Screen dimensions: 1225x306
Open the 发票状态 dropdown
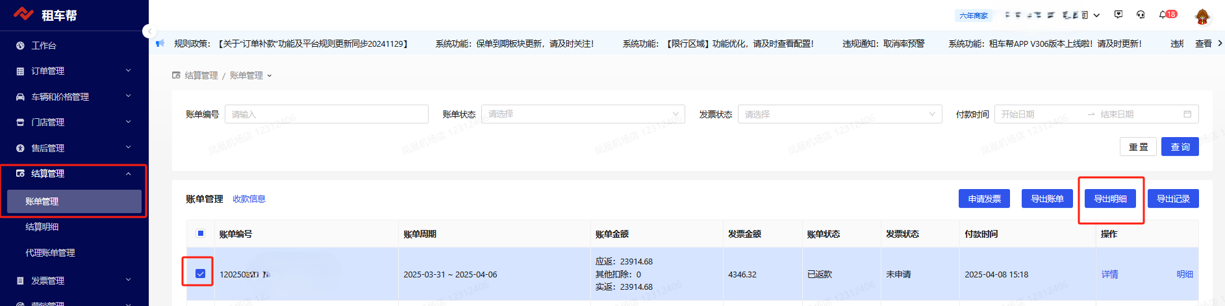pos(839,114)
